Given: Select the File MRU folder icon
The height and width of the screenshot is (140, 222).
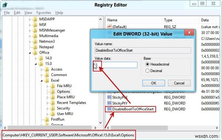Looking at the screenshot, I should pos(53,86).
